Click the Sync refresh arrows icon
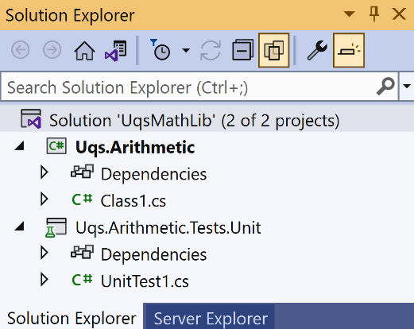Screen dimensions: 414x329 point(211,50)
